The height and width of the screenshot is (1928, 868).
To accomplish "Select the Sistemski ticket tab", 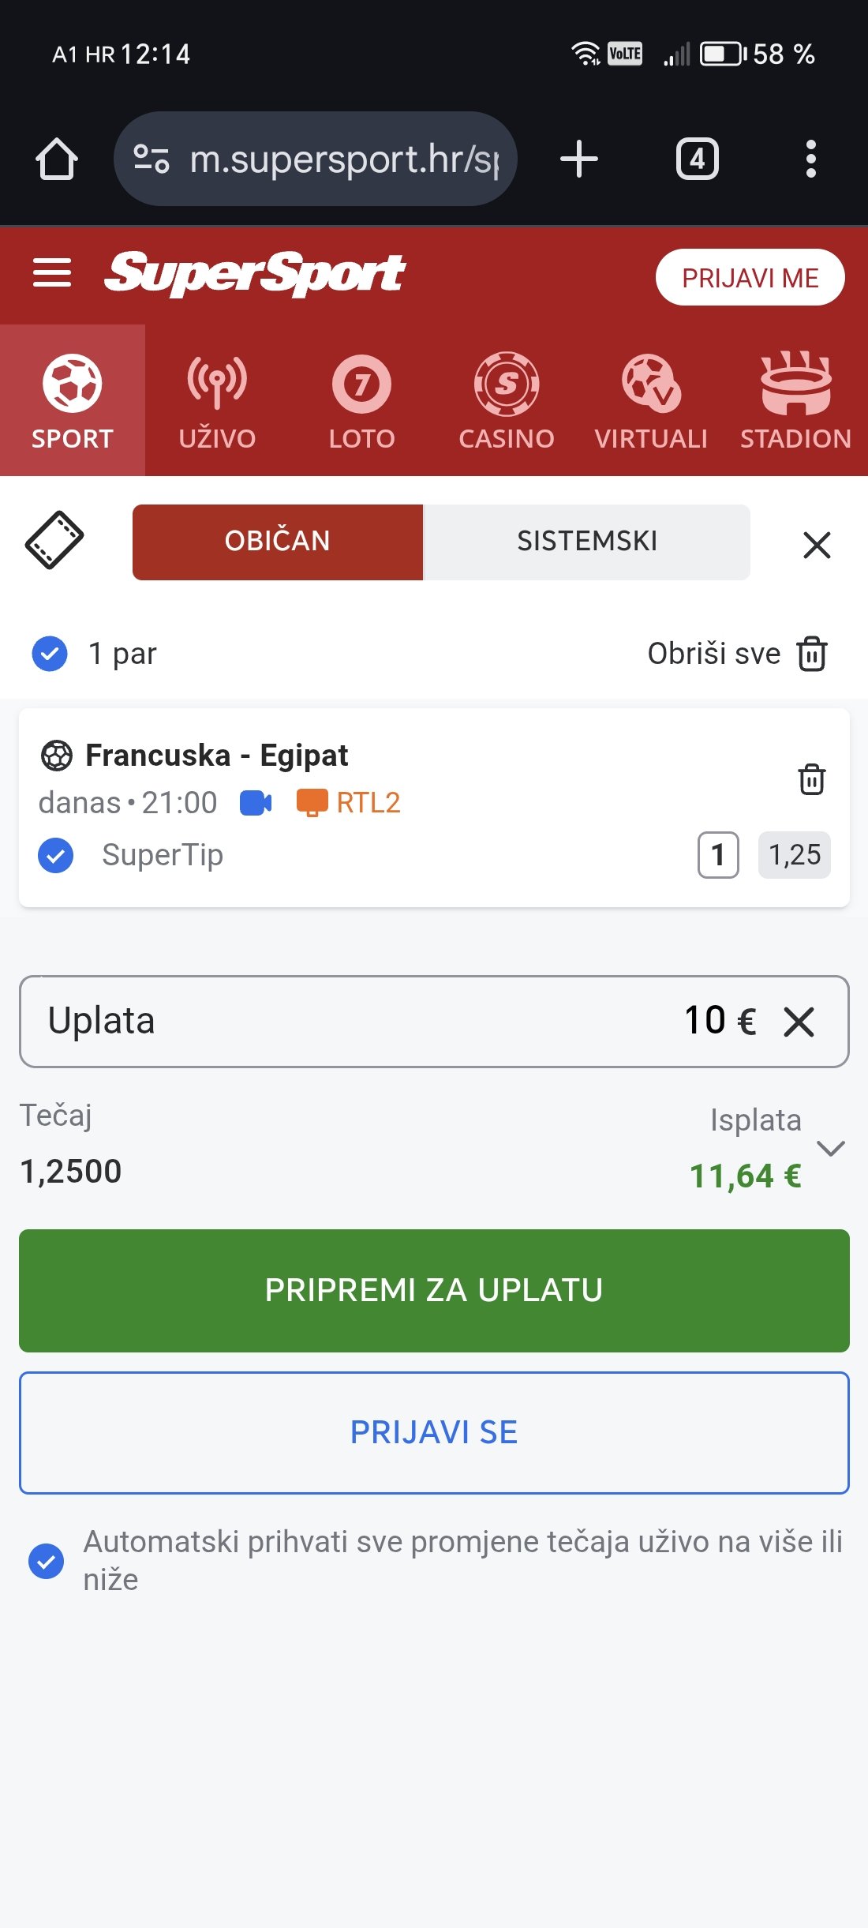I will [586, 542].
